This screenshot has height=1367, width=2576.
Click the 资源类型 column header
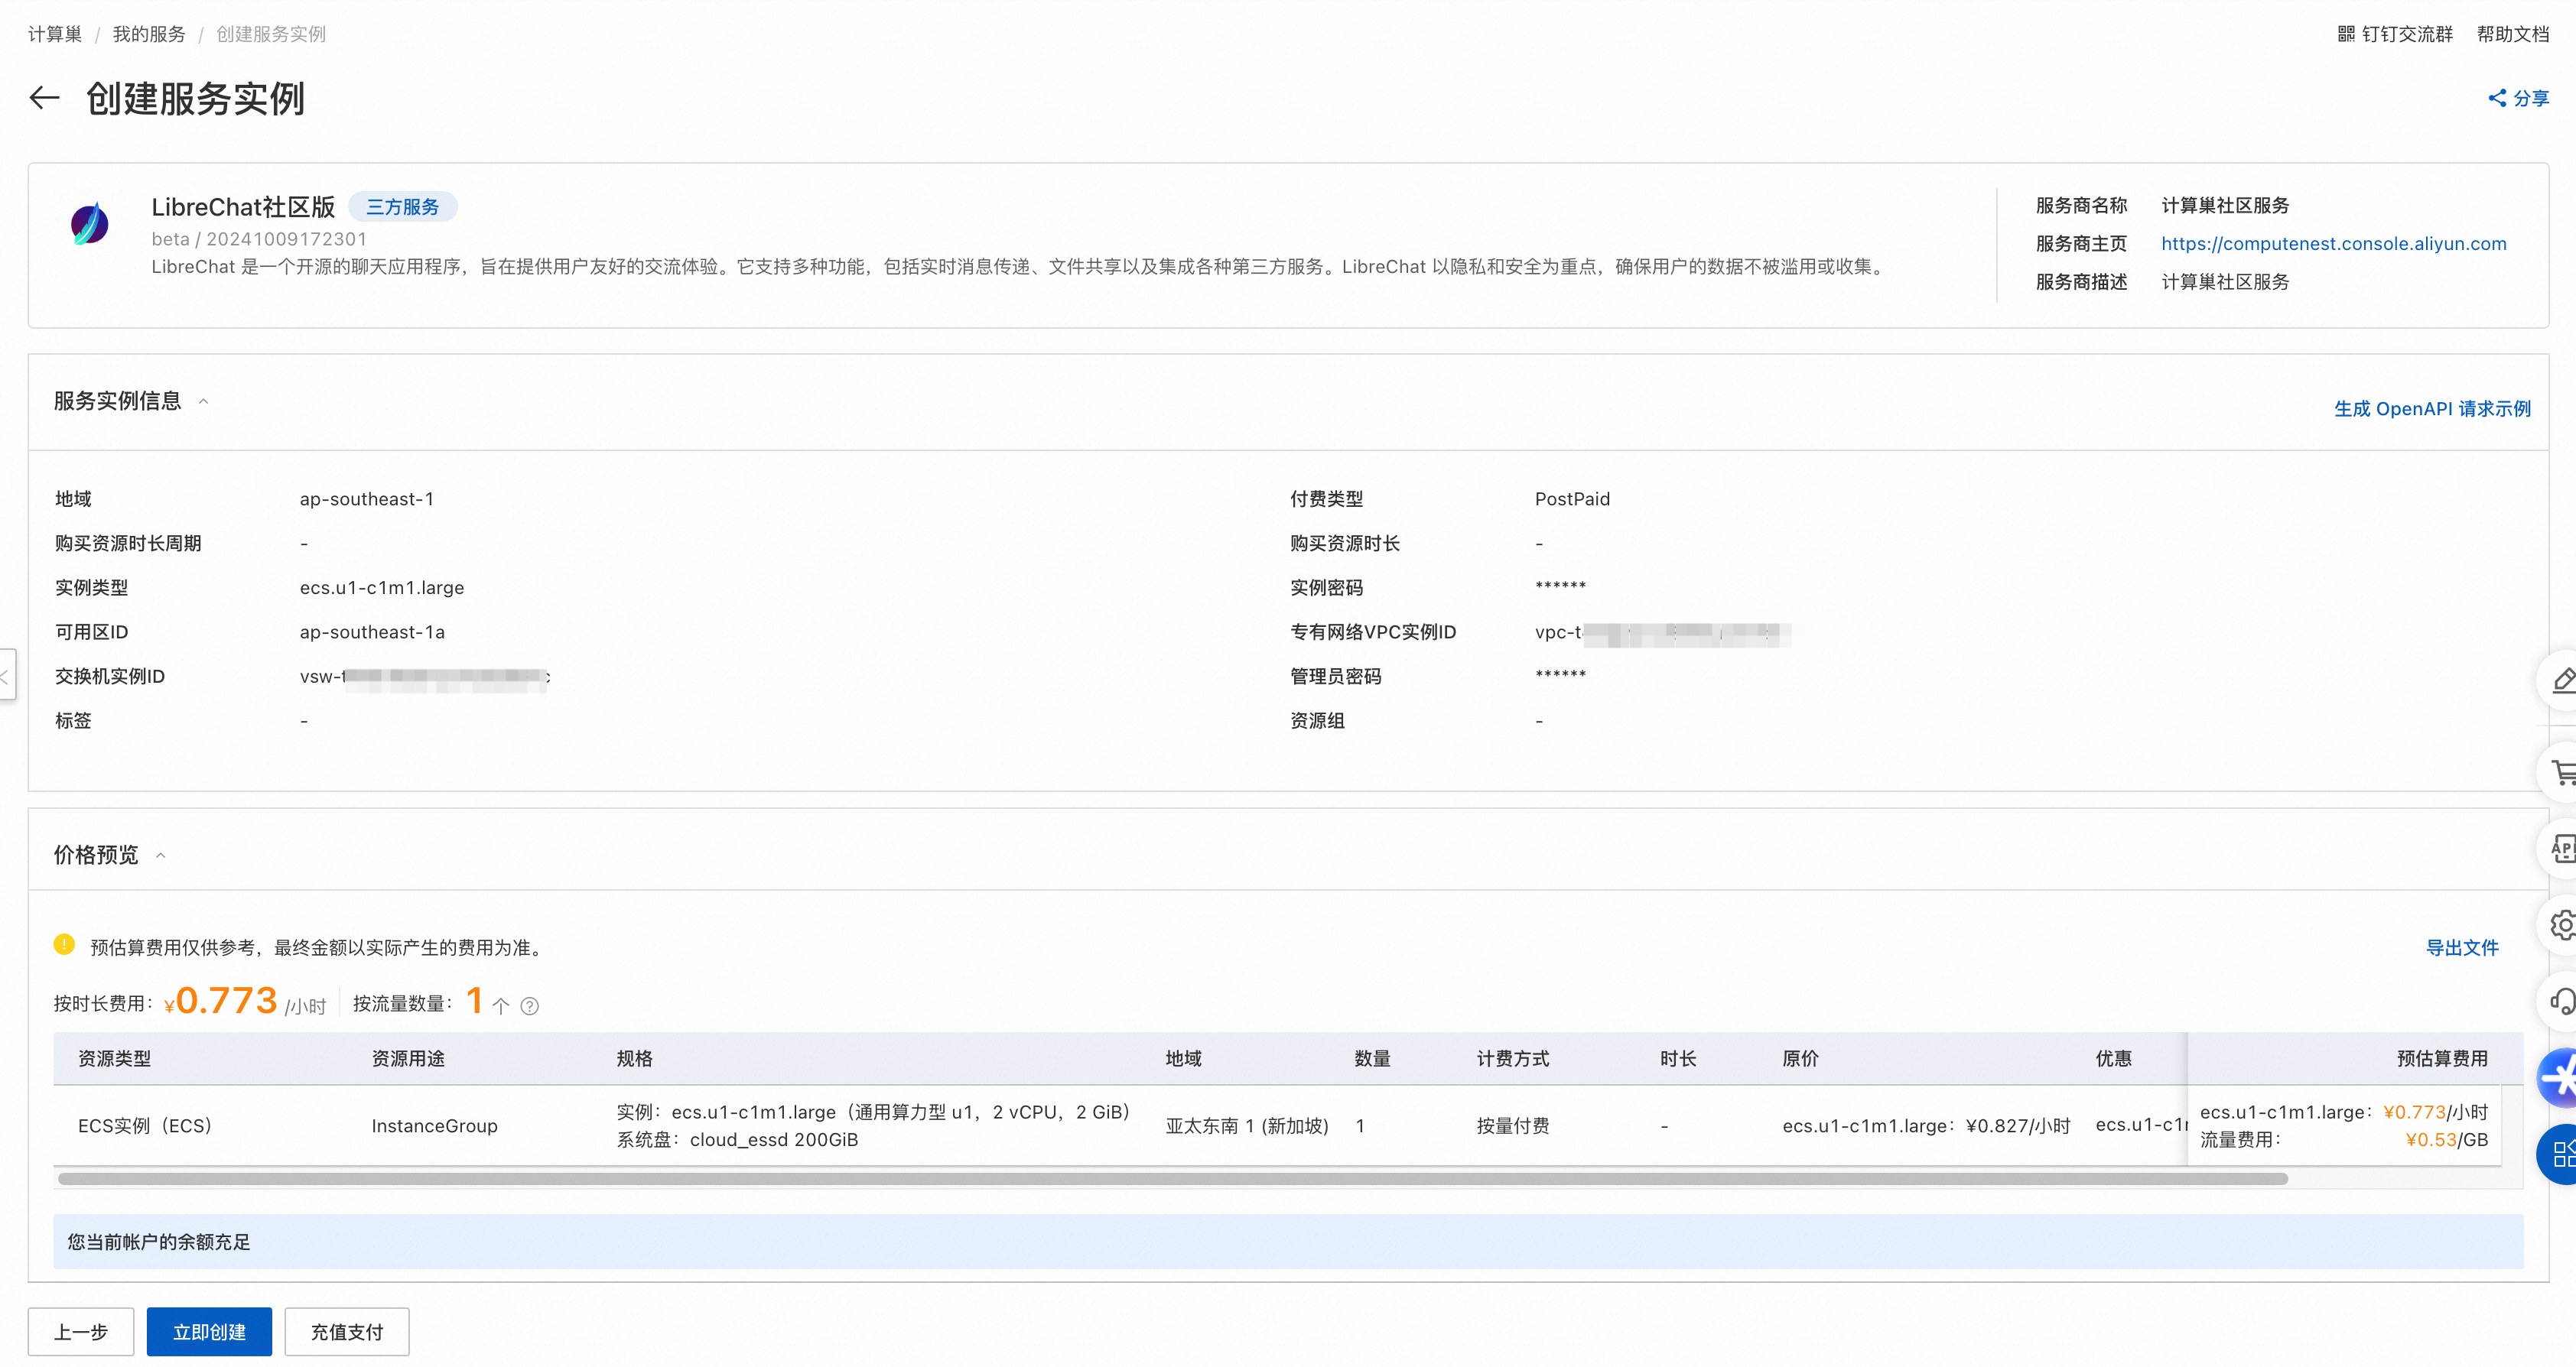coord(115,1058)
